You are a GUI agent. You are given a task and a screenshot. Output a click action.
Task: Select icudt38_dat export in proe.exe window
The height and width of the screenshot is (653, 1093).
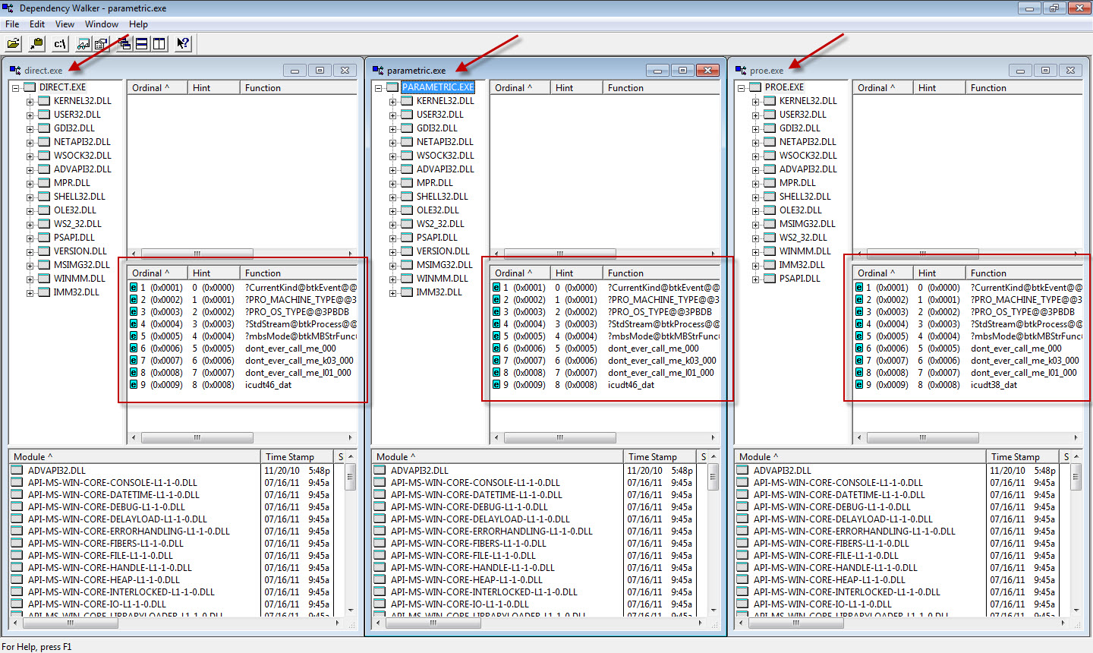(x=994, y=385)
